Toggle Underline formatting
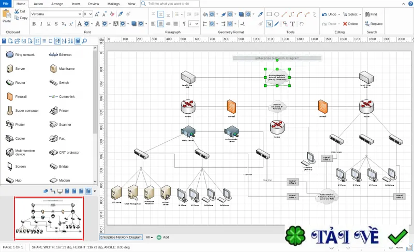The image size is (414, 252). pyautogui.click(x=49, y=24)
